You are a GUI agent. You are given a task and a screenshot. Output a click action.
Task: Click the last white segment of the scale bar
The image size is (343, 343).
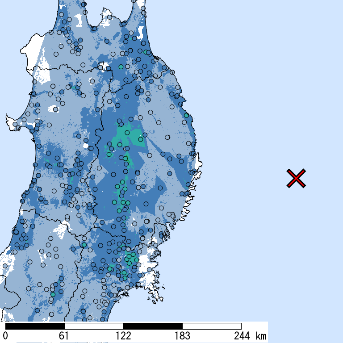tap(212, 326)
